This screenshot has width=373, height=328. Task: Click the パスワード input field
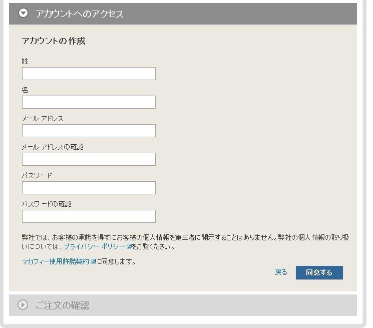click(89, 188)
